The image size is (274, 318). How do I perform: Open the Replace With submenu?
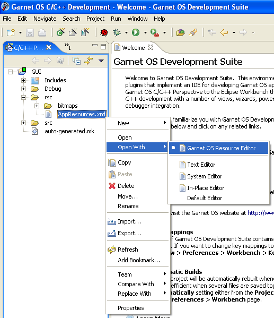[137, 294]
